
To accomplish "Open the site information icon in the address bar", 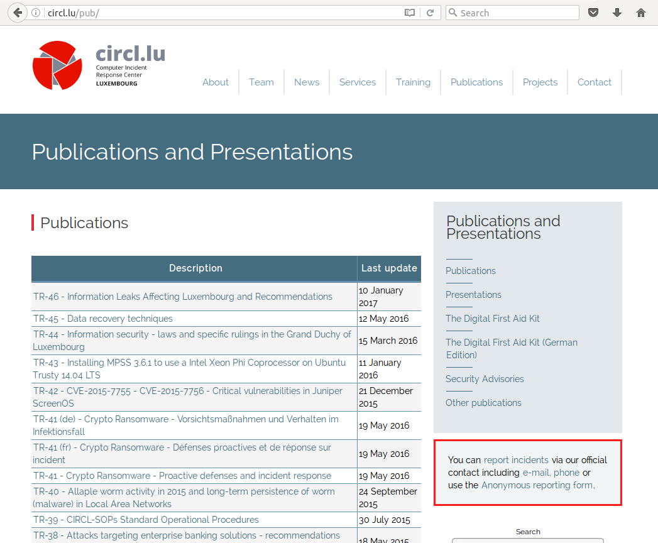I will click(36, 13).
